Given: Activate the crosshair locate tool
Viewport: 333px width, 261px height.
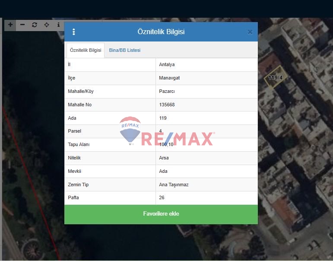Looking at the screenshot, I should point(47,25).
